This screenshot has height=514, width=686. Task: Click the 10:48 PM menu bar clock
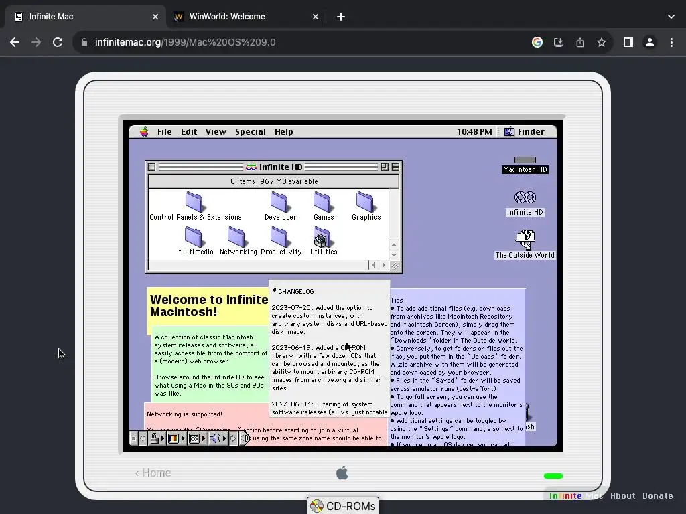(x=475, y=132)
